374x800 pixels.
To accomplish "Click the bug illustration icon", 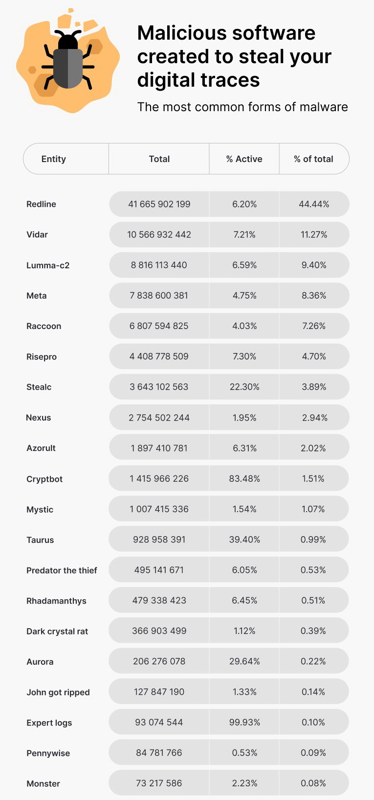I will pos(68,60).
